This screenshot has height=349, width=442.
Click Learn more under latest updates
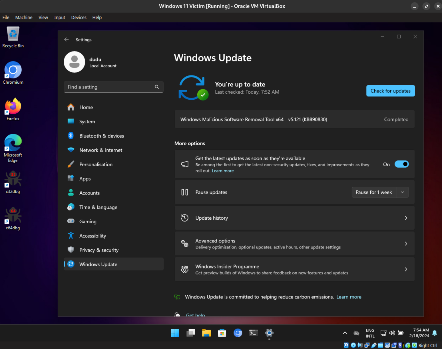pyautogui.click(x=223, y=171)
